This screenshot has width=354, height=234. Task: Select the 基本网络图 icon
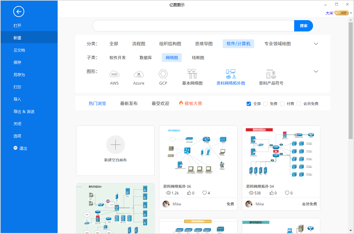coord(192,74)
